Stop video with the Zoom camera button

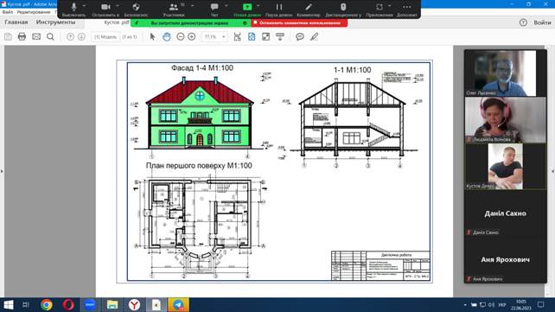(105, 10)
